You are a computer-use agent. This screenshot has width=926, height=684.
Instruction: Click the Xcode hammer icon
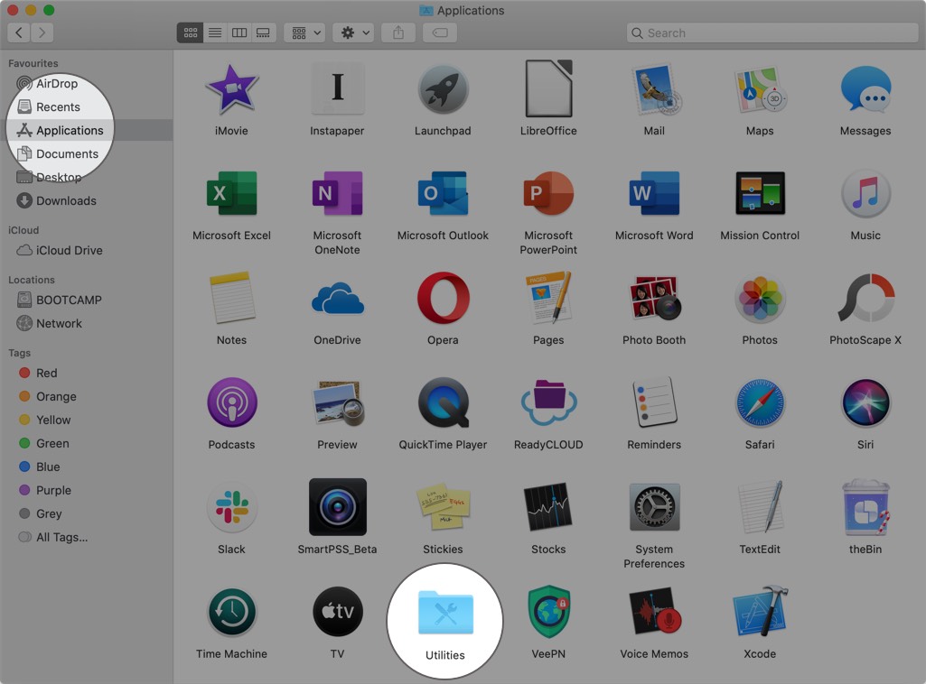761,612
